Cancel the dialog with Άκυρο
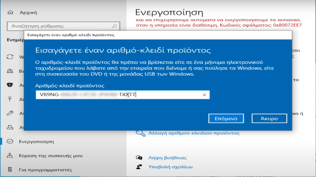This screenshot has height=177, width=316. [269, 118]
